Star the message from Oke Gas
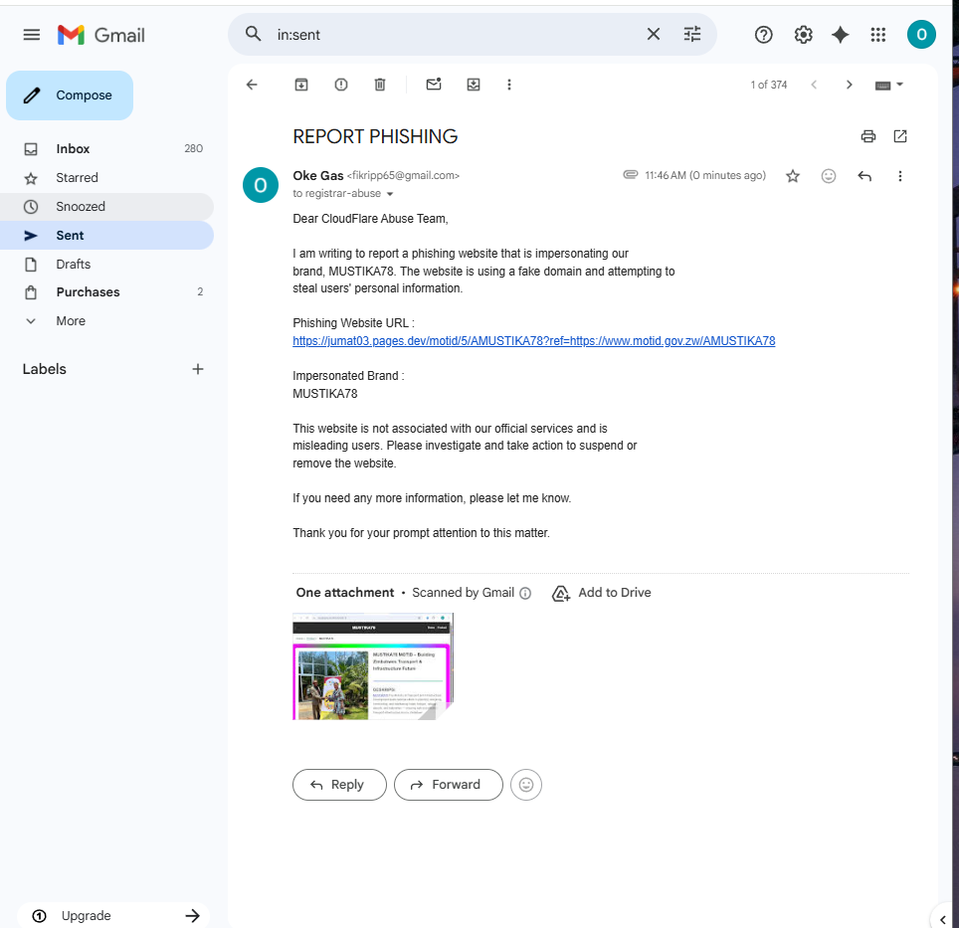The width and height of the screenshot is (959, 928). coord(793,176)
